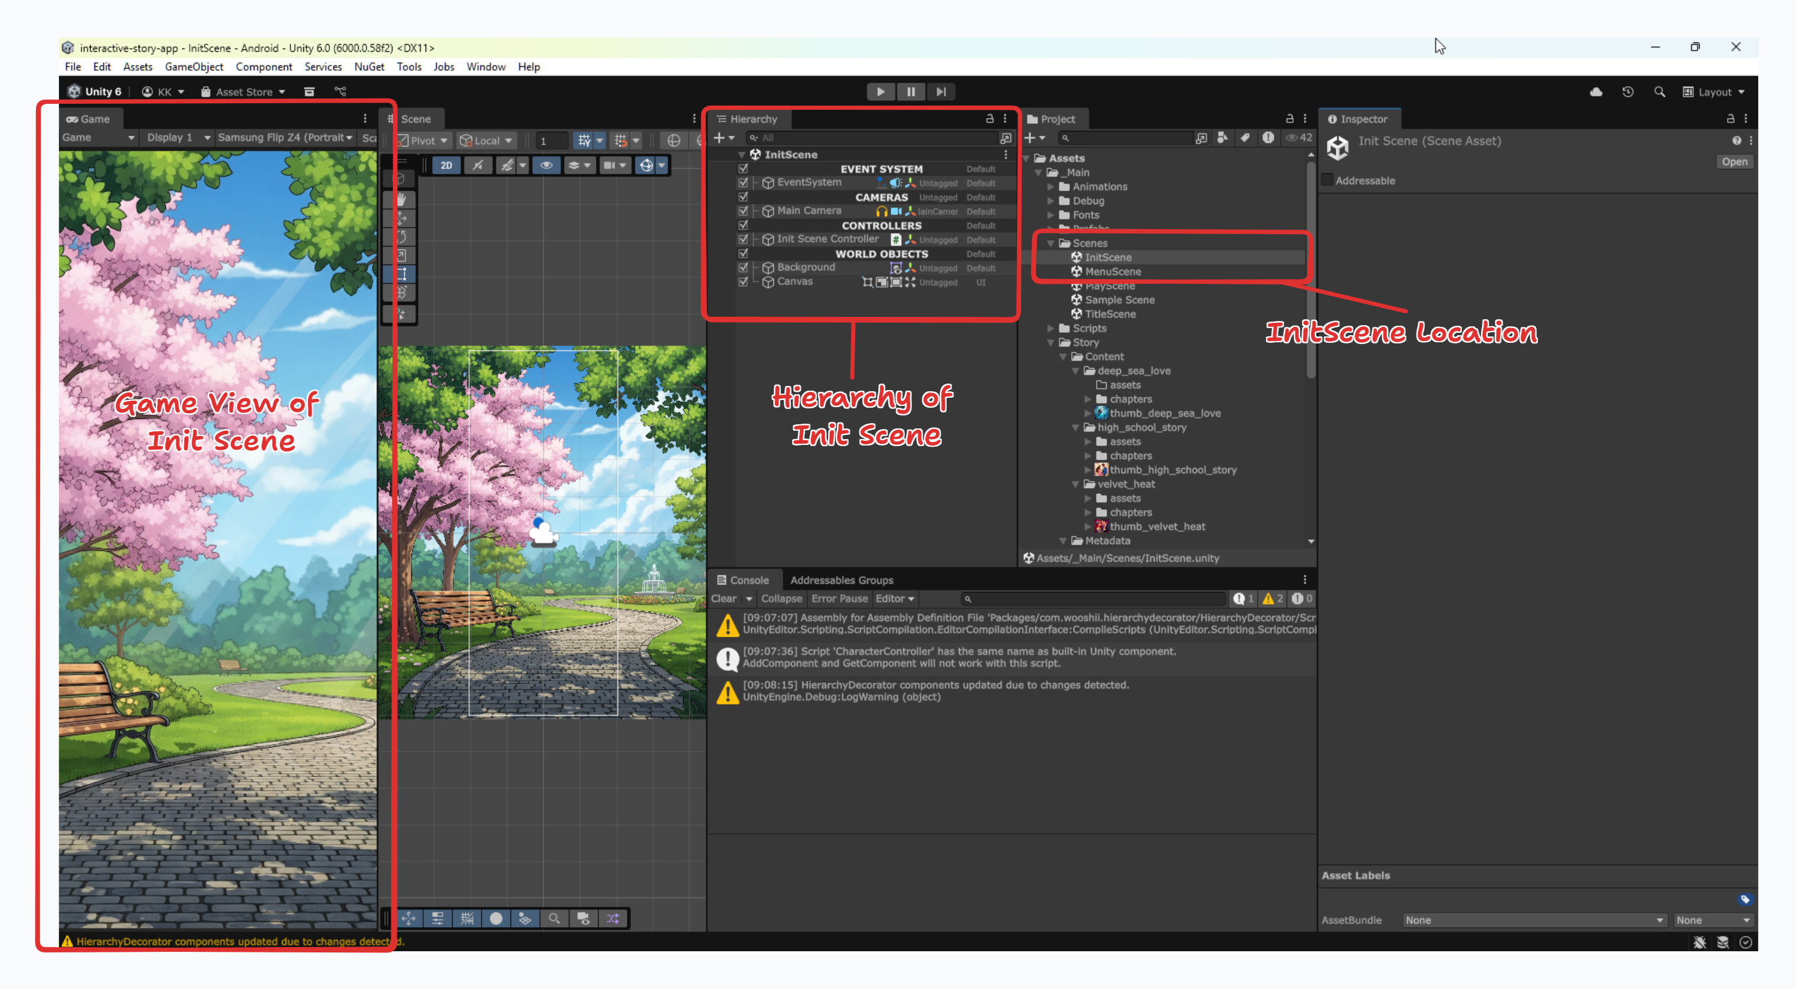Click the Pause button in toolbar
The image size is (1796, 989).
click(x=911, y=91)
